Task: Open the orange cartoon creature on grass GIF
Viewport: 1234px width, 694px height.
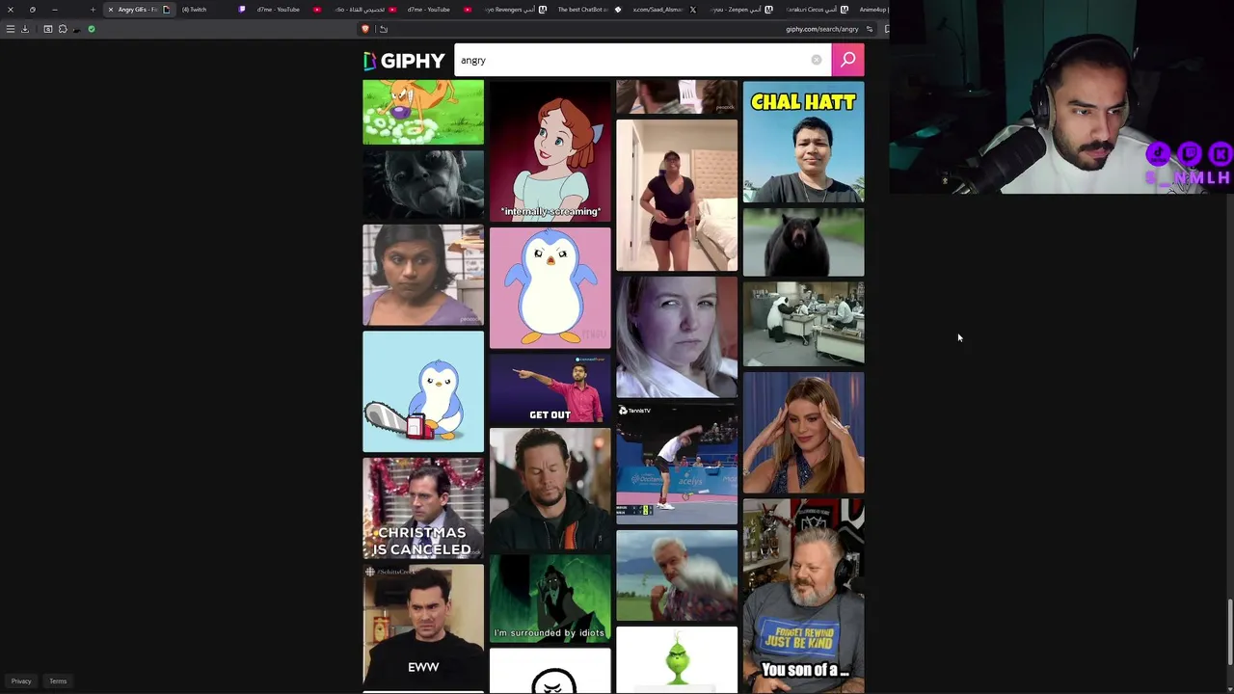Action: (423, 112)
